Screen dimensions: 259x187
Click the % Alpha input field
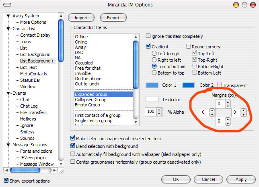[x=151, y=112]
